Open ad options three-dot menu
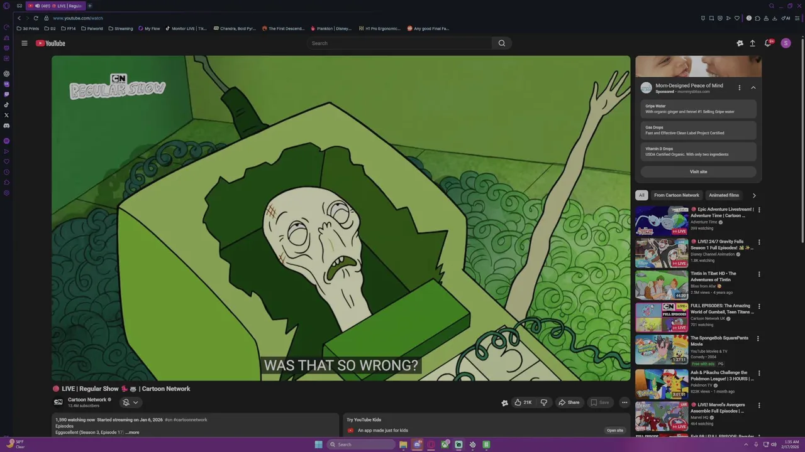 click(x=740, y=88)
